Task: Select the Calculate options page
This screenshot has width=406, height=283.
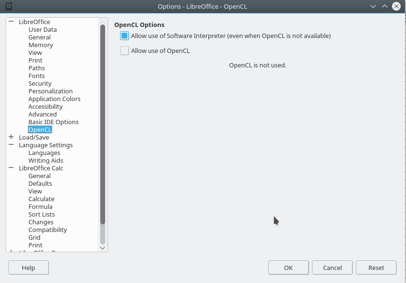Action: (x=41, y=199)
